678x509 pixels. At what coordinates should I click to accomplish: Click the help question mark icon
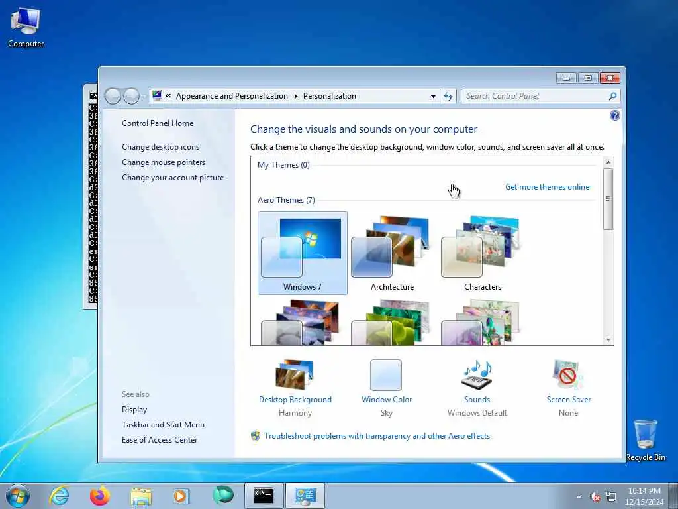point(614,115)
